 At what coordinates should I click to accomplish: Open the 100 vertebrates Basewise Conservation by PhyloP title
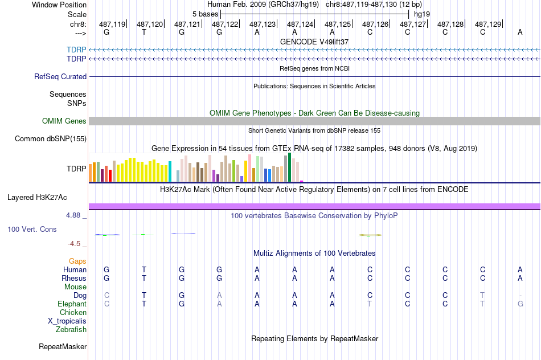pos(314,216)
